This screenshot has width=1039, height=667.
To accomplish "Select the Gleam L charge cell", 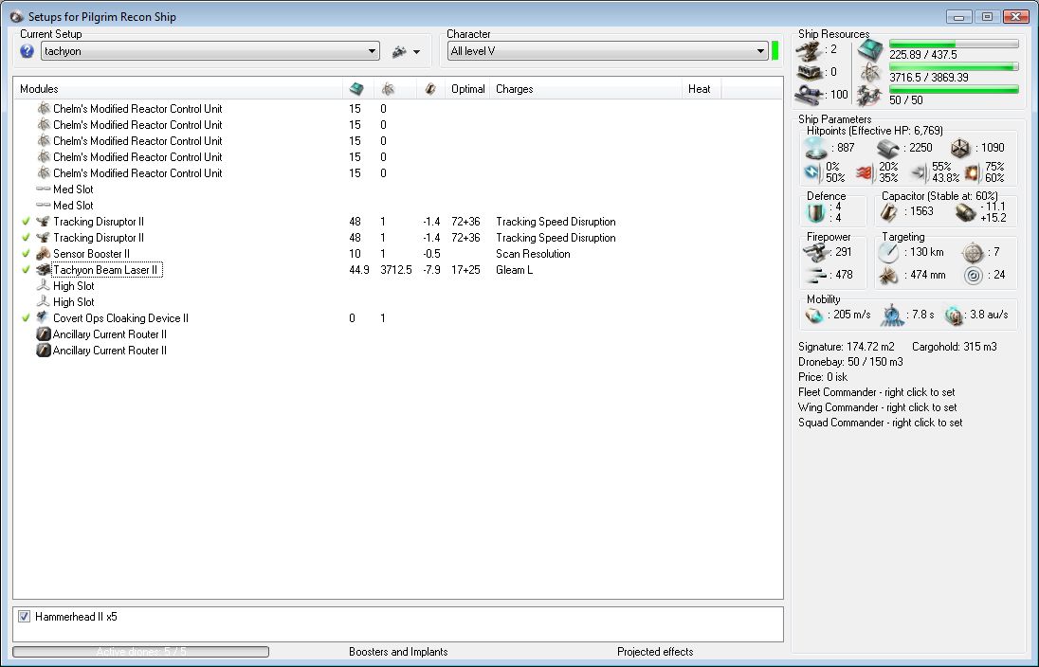I will point(514,270).
